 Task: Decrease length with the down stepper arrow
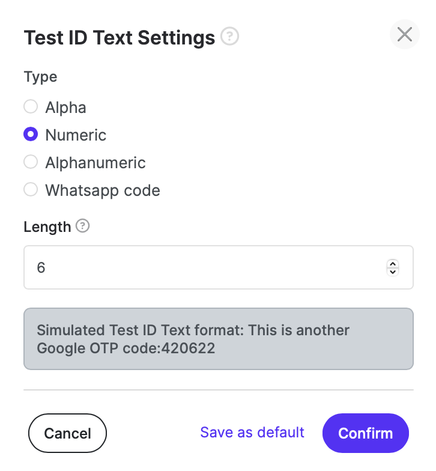click(393, 272)
